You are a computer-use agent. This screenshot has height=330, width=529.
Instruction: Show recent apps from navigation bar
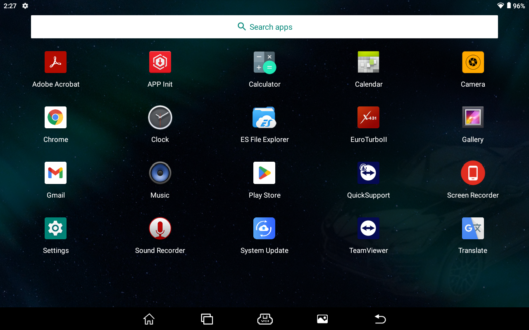pyautogui.click(x=207, y=319)
